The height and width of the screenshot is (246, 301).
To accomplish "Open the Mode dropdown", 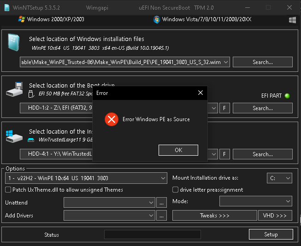I will click(x=255, y=201).
